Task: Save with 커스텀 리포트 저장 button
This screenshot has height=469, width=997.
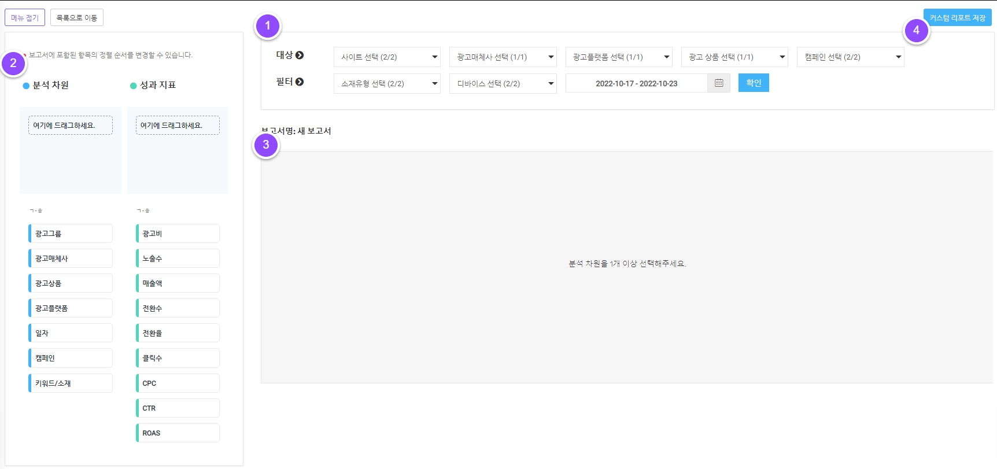Action: click(957, 18)
